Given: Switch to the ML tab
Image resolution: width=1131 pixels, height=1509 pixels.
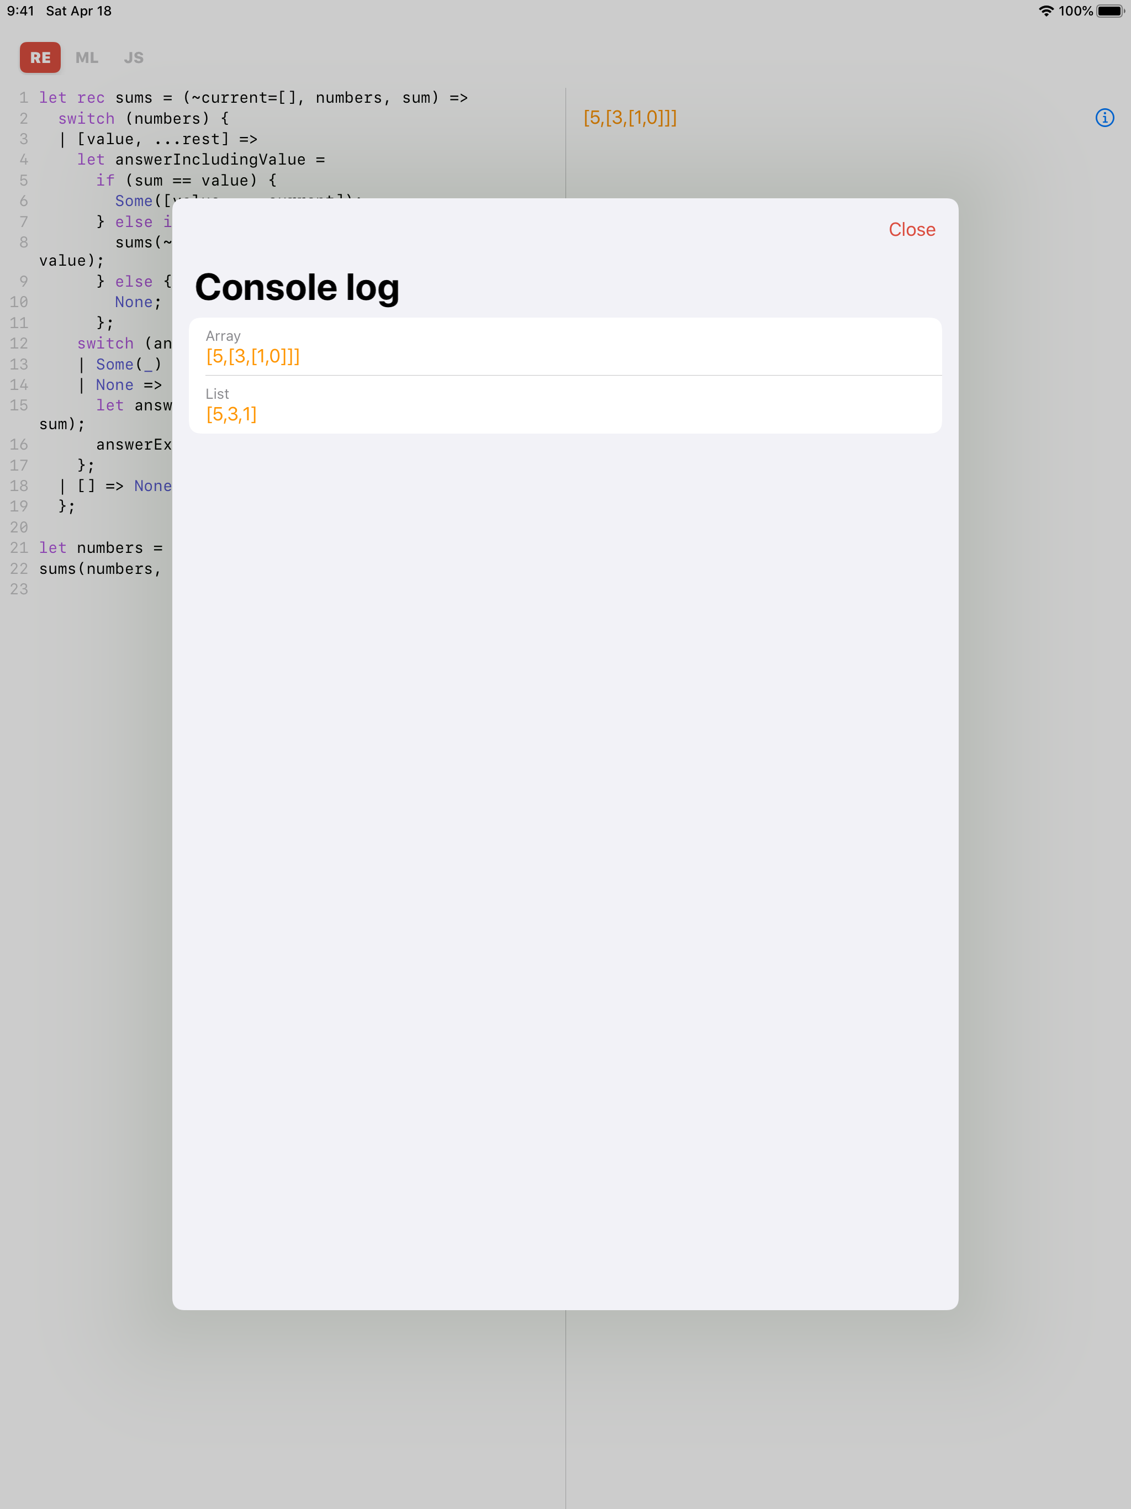Looking at the screenshot, I should point(87,57).
